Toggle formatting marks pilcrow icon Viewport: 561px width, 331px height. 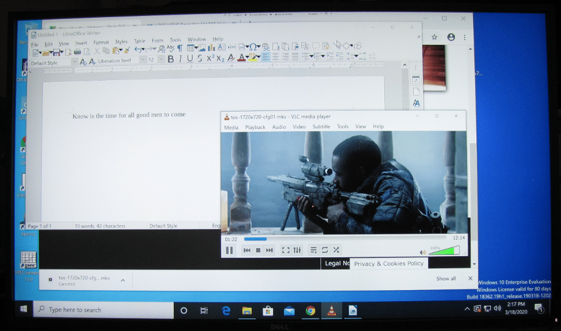[180, 48]
